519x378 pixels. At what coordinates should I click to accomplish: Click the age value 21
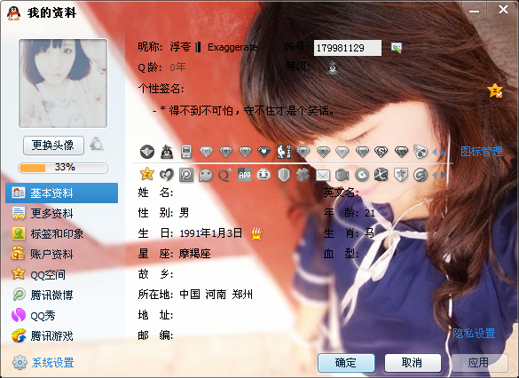point(370,213)
